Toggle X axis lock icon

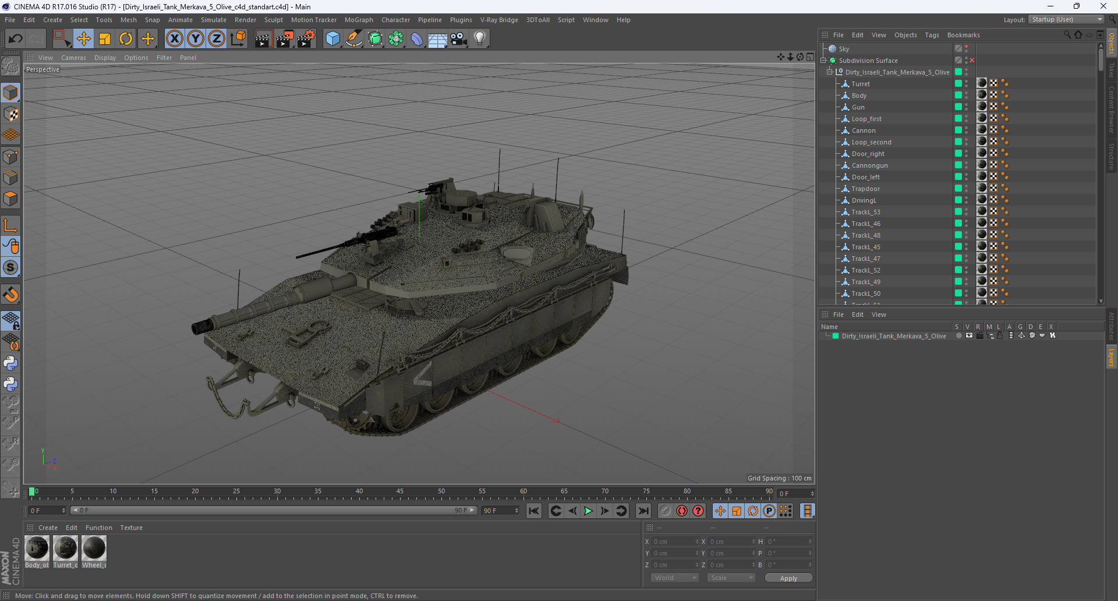pos(174,39)
